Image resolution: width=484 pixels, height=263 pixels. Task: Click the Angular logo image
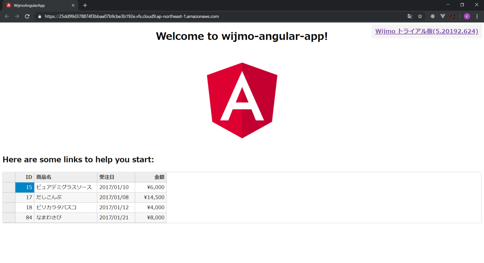[242, 100]
